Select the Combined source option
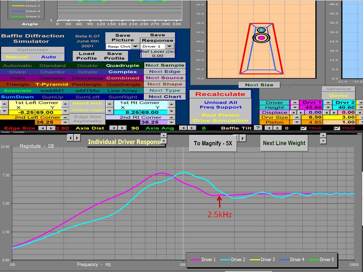The width and height of the screenshot is (363, 272). click(x=123, y=78)
